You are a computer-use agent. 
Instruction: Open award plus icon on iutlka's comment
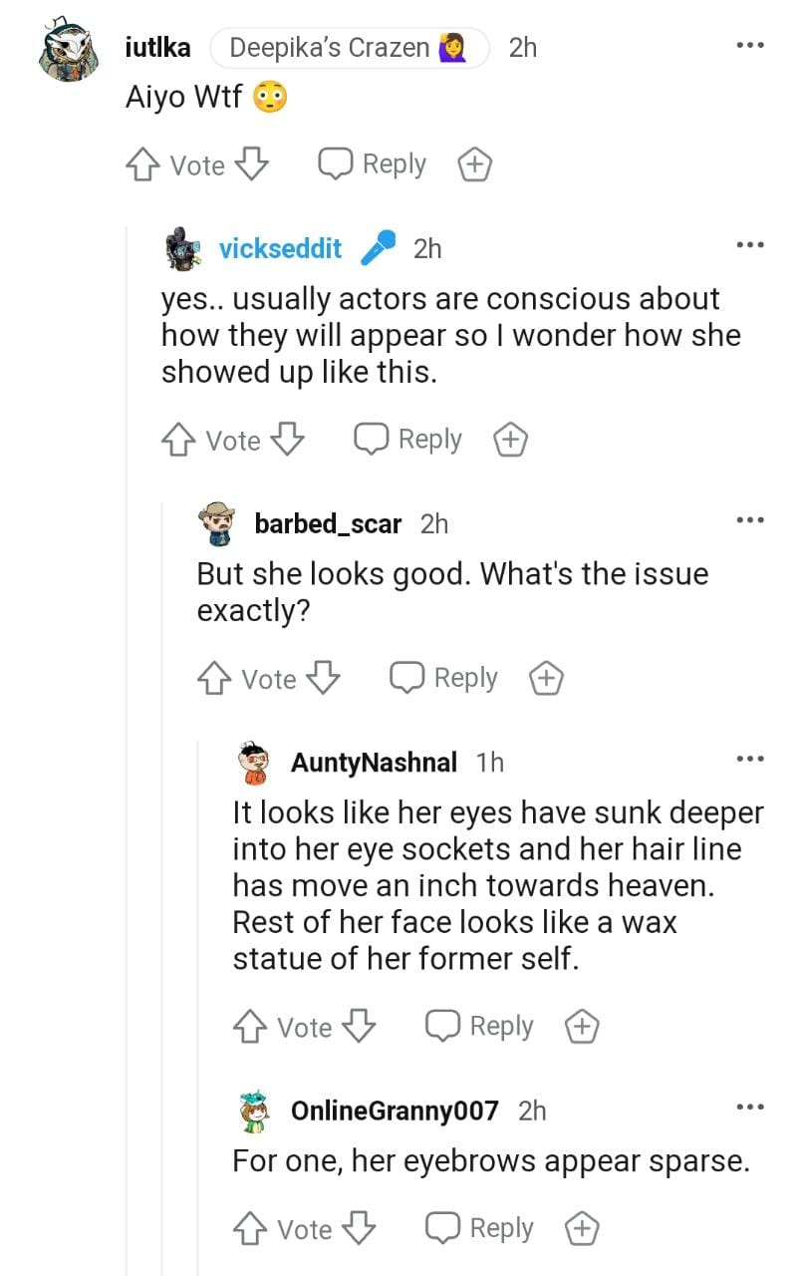474,165
